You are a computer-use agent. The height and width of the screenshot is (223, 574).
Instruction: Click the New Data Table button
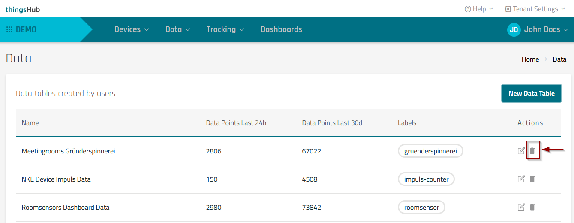tap(531, 93)
